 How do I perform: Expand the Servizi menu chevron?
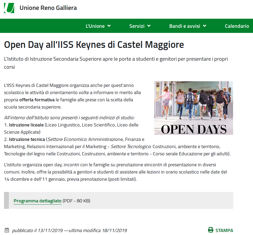[x=149, y=26]
